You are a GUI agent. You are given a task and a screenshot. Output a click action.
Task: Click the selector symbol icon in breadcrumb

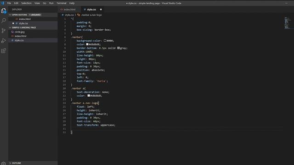tap(79, 15)
